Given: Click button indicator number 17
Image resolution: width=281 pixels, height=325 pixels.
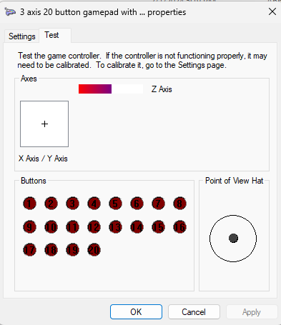Looking at the screenshot, I should click(29, 250).
